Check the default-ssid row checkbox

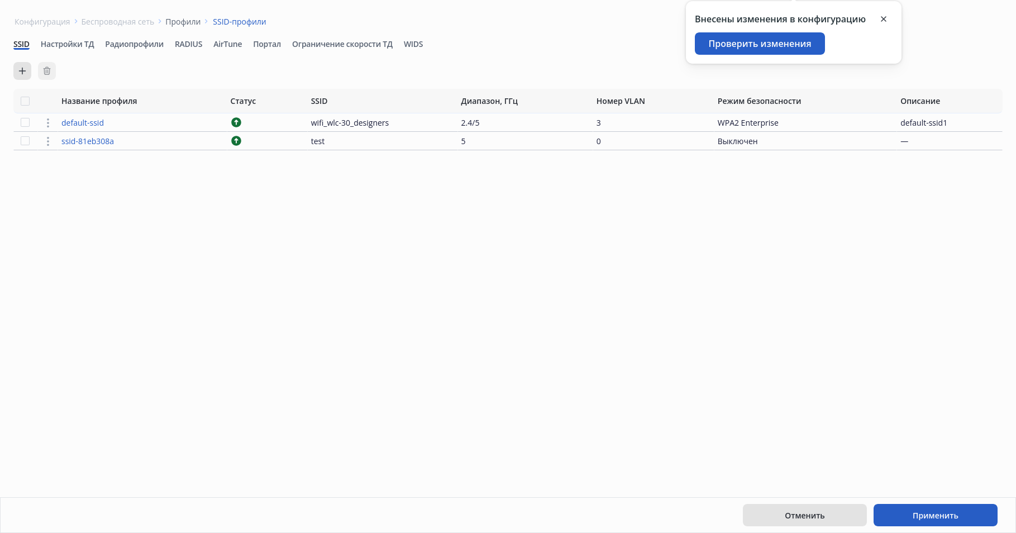click(25, 122)
